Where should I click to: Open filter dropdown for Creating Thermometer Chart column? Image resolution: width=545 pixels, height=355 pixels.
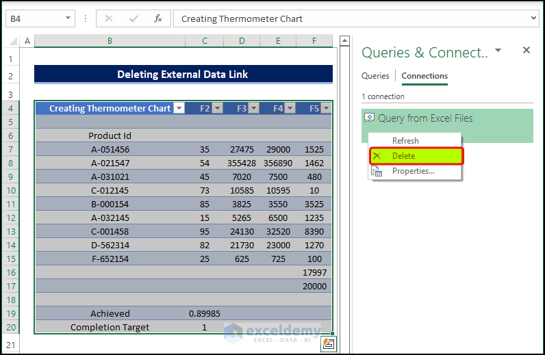point(179,108)
